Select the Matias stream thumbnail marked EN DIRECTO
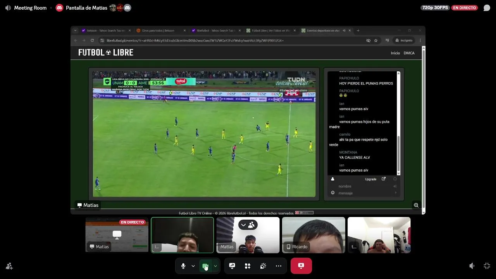The height and width of the screenshot is (279, 496). tap(117, 235)
